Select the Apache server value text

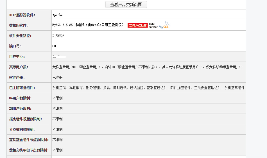(x=57, y=15)
